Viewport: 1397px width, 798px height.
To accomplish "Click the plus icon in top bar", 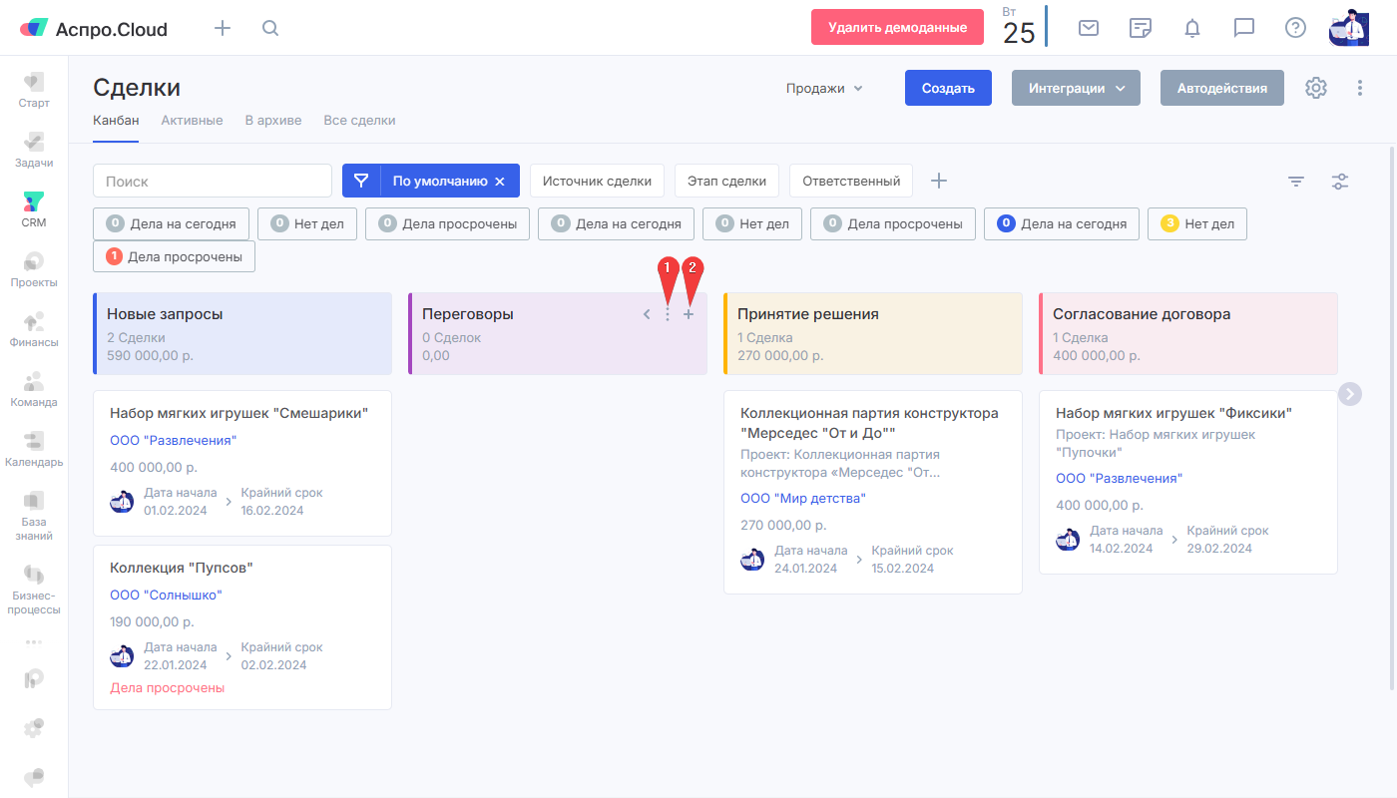I will [223, 28].
